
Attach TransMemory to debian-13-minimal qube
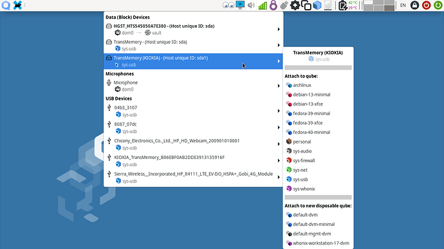tap(318, 95)
